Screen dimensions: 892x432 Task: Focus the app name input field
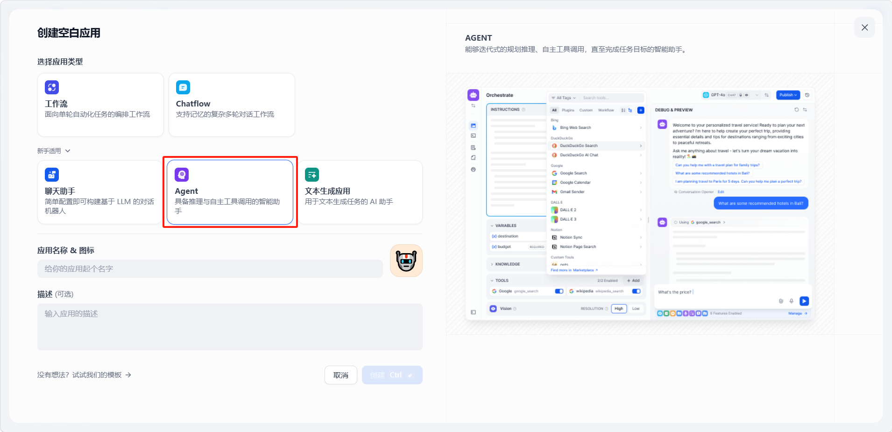210,269
